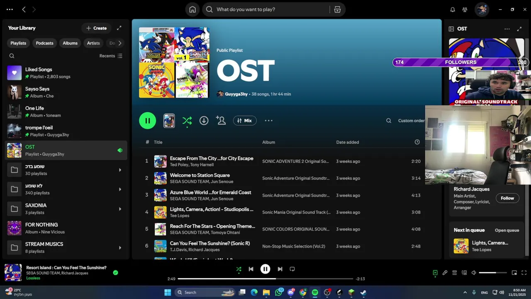Seek on the playback progress bar

265,279
